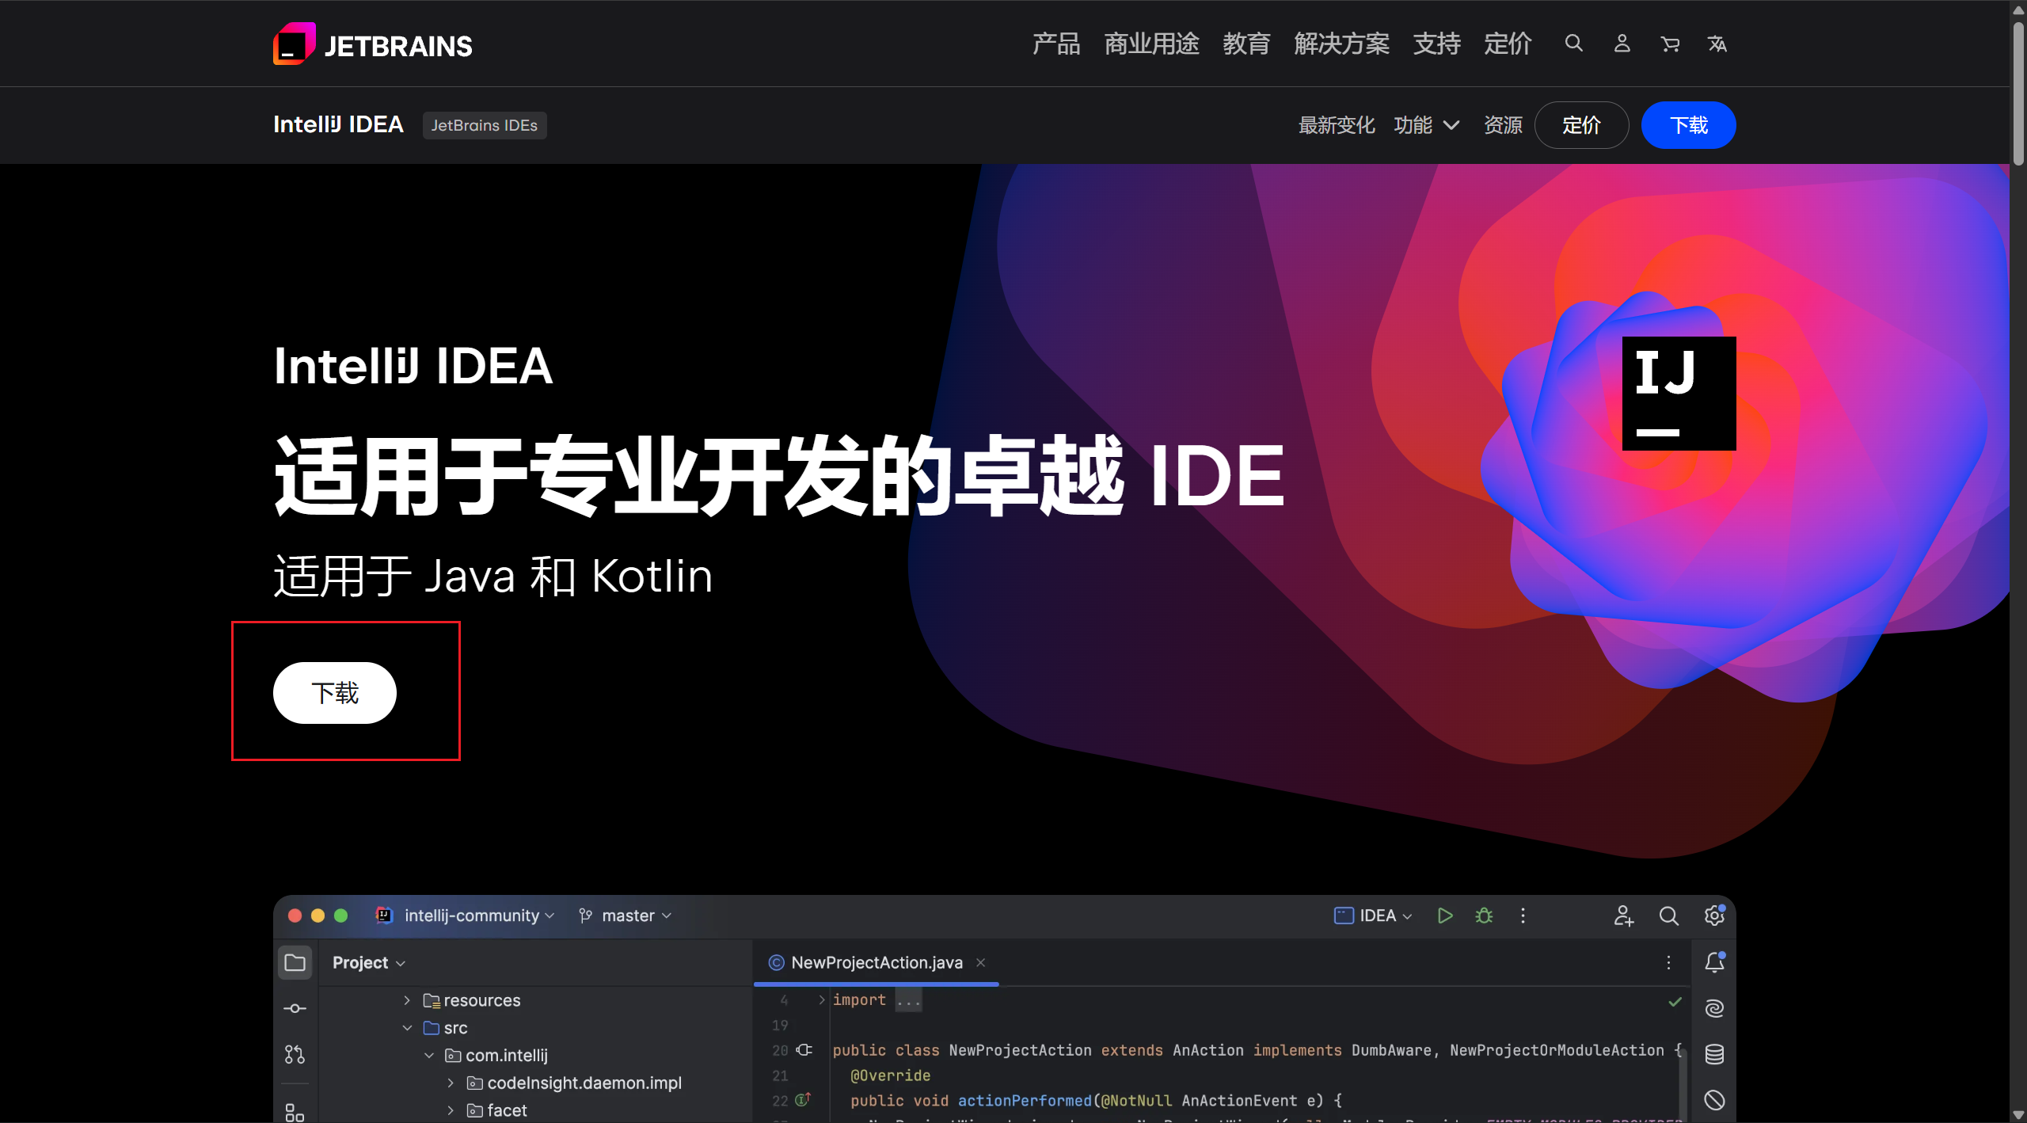
Task: Expand the codeInsight.daemon.impl package chevron
Action: (451, 1083)
